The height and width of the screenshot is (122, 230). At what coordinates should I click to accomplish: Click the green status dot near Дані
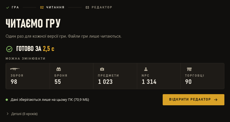pos(7,100)
